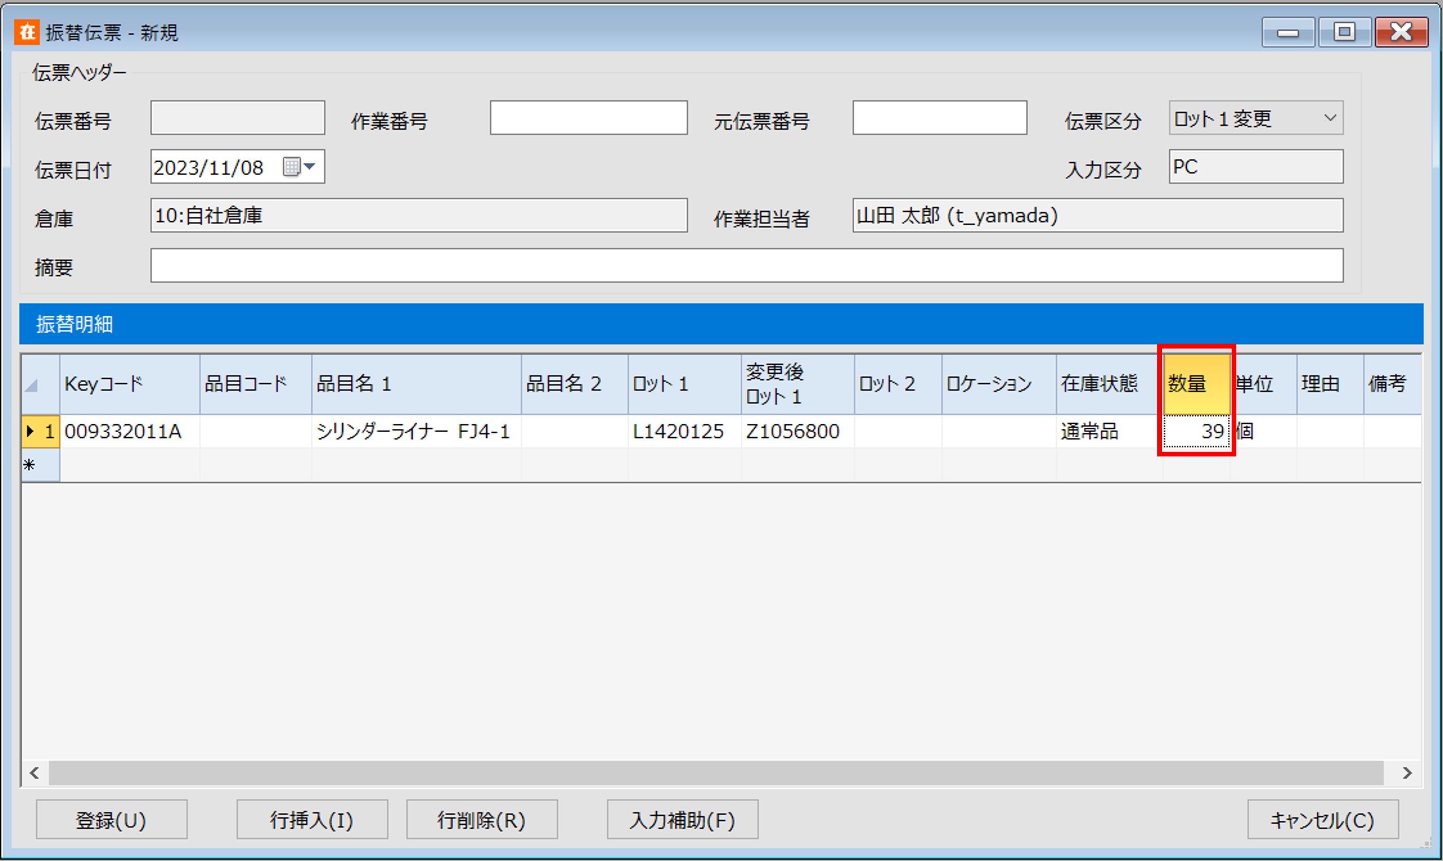
Task: Click the 振替明細 blue section header
Action: point(721,324)
